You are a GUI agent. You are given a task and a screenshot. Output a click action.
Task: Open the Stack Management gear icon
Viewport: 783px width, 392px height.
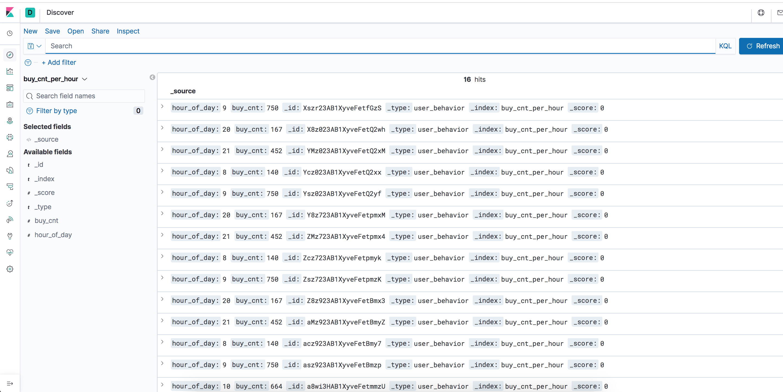[x=10, y=269]
